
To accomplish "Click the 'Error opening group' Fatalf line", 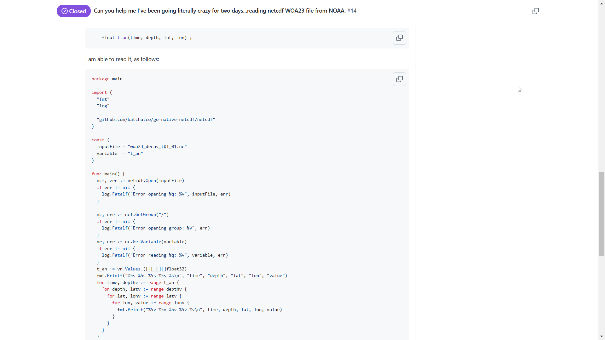I will tap(156, 228).
